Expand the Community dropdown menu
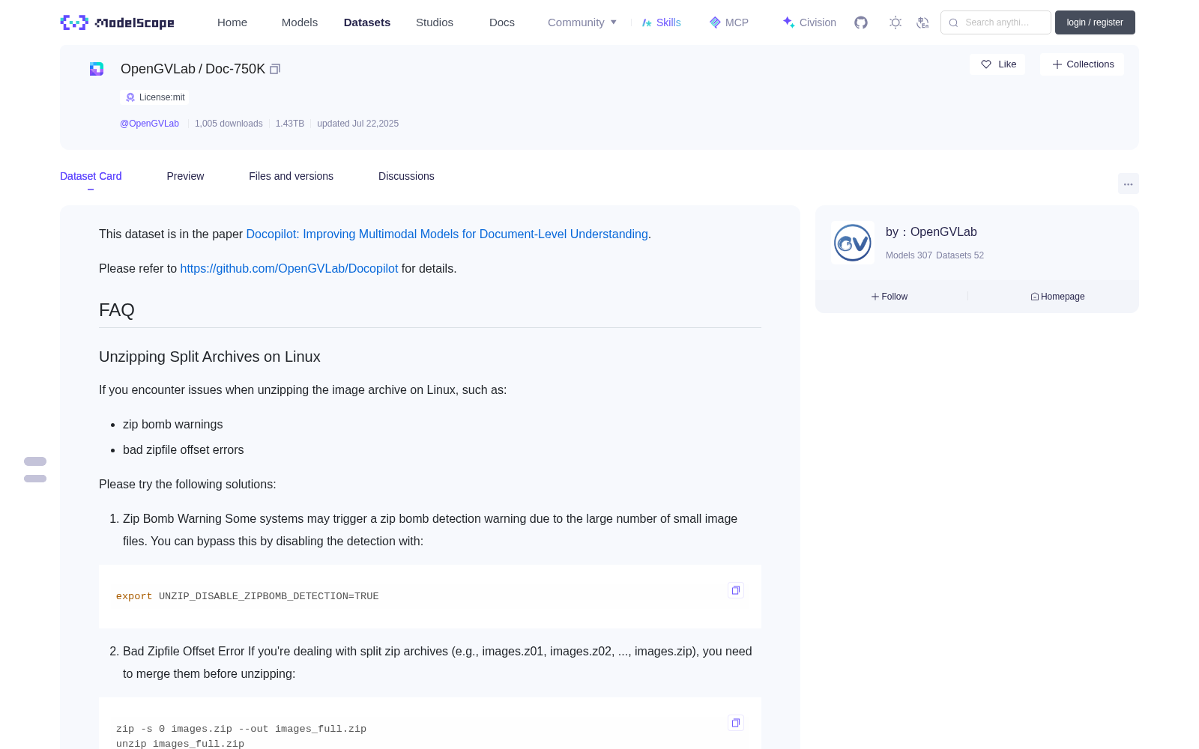The image size is (1199, 749). tap(582, 22)
